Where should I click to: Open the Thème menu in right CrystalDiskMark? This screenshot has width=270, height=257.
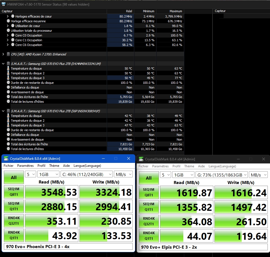189,166
